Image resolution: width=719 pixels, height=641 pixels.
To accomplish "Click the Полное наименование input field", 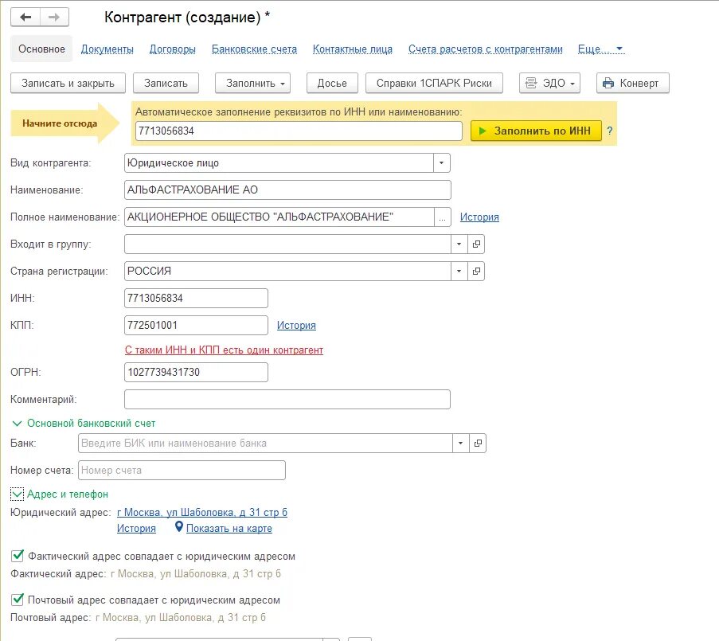I will point(279,217).
